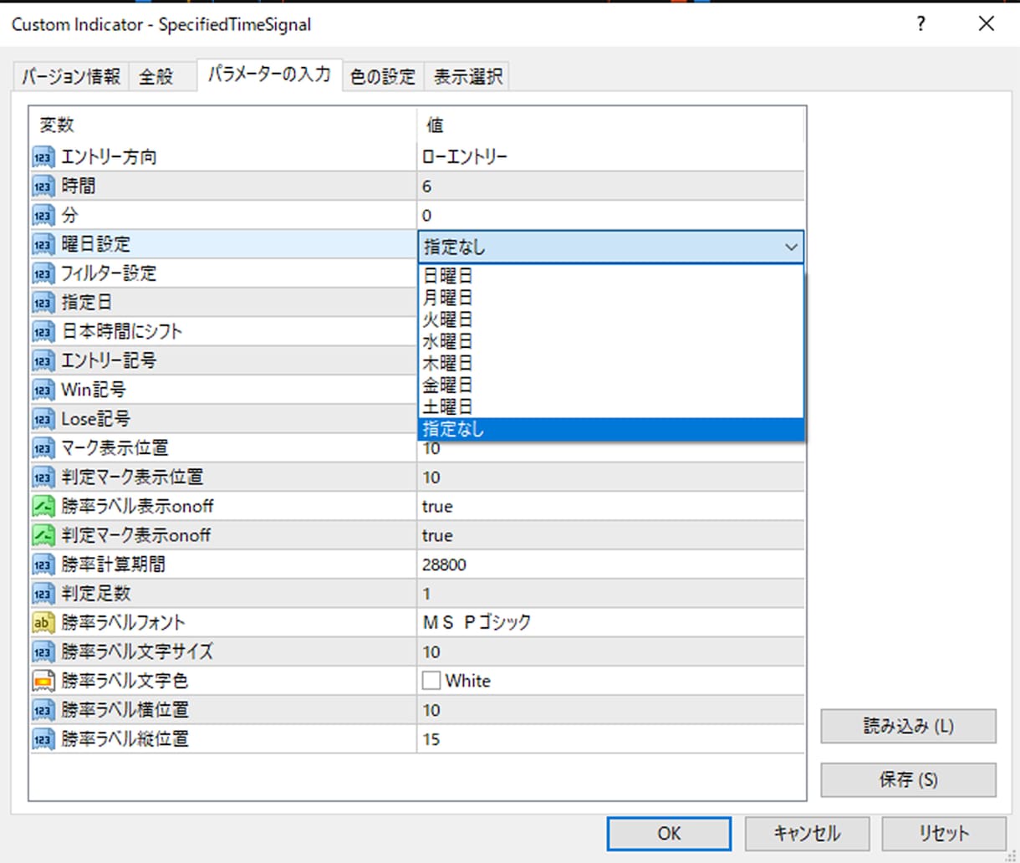The height and width of the screenshot is (863, 1020).
Task: Click the icon beside 時間 parameter
Action: [43, 186]
